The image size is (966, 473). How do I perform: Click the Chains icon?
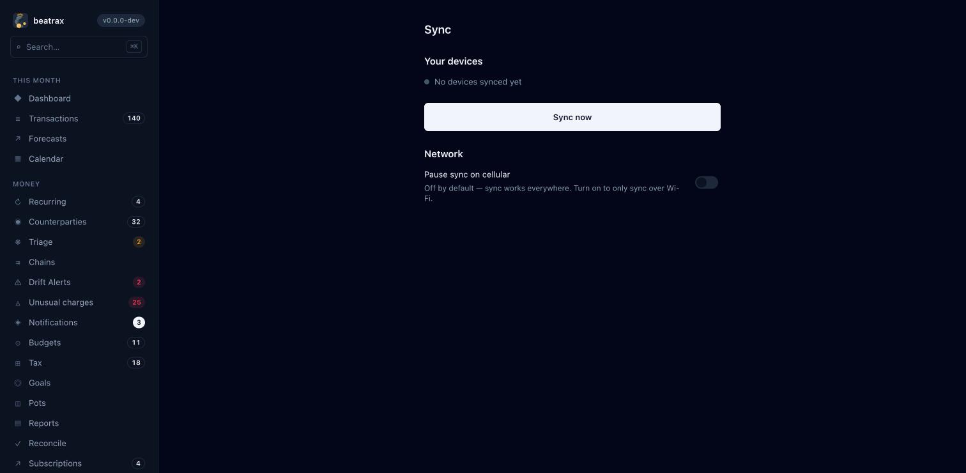[18, 262]
